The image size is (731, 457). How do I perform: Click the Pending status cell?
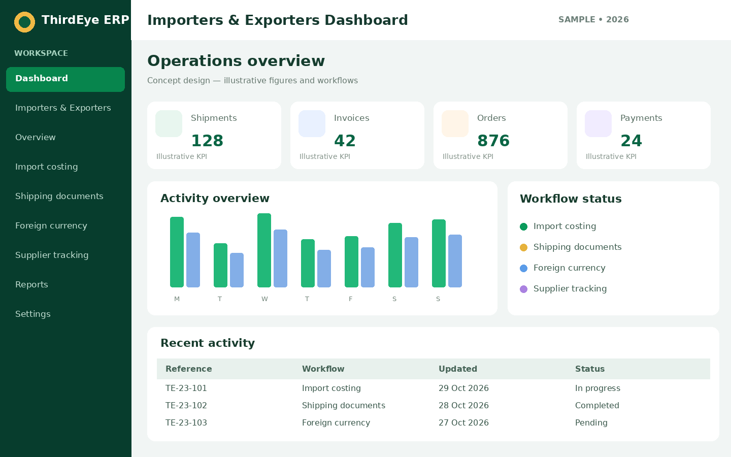pos(591,423)
